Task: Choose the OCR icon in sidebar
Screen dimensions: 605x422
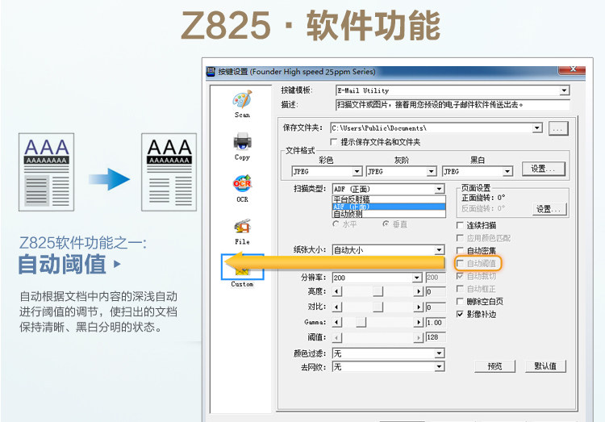Action: tap(242, 184)
